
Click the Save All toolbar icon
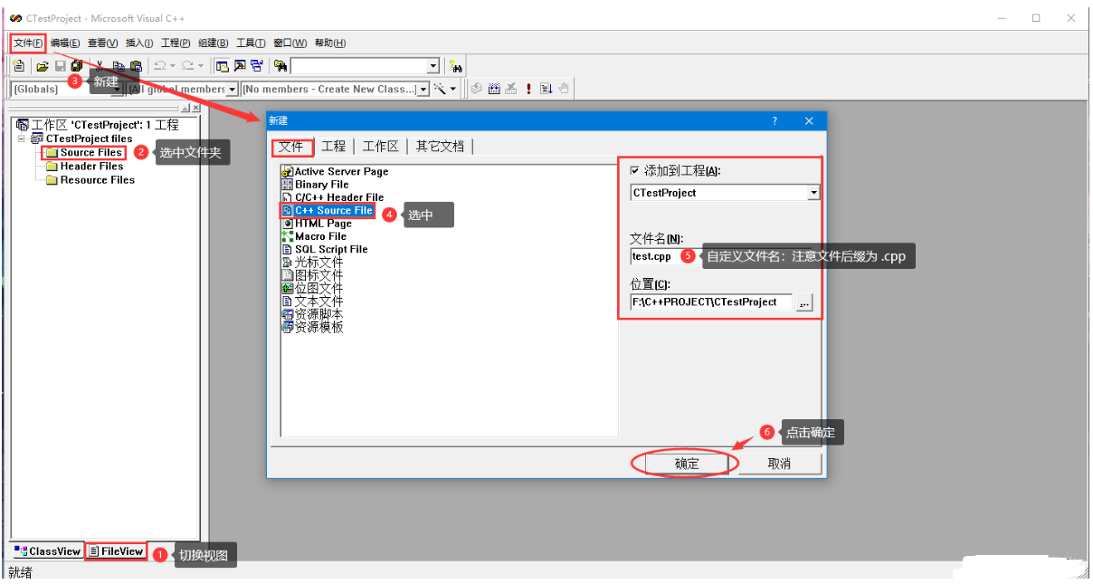point(77,65)
